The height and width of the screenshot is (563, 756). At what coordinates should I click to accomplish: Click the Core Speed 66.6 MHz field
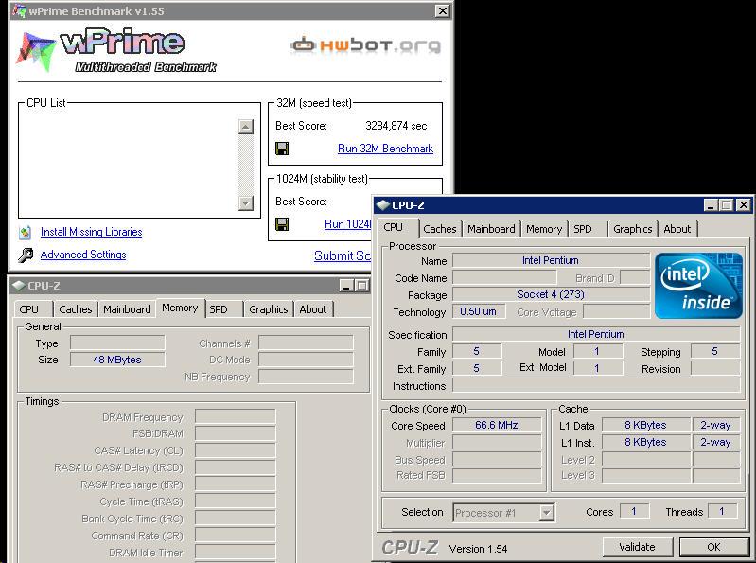pos(497,425)
